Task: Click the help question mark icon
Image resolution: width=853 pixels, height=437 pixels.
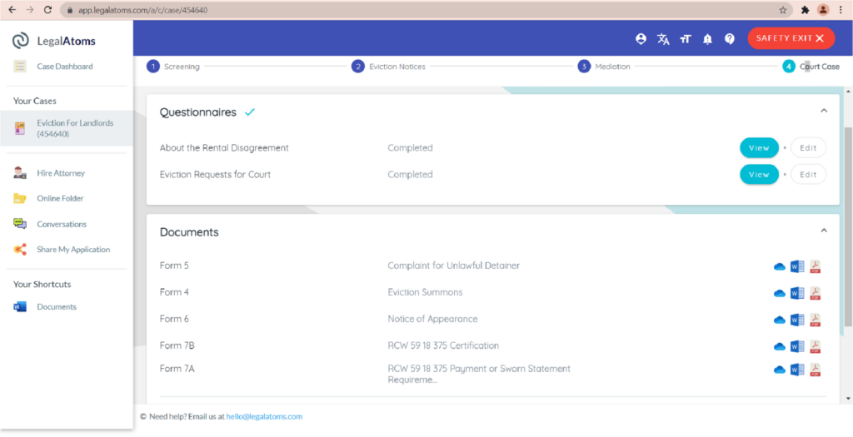Action: point(730,39)
